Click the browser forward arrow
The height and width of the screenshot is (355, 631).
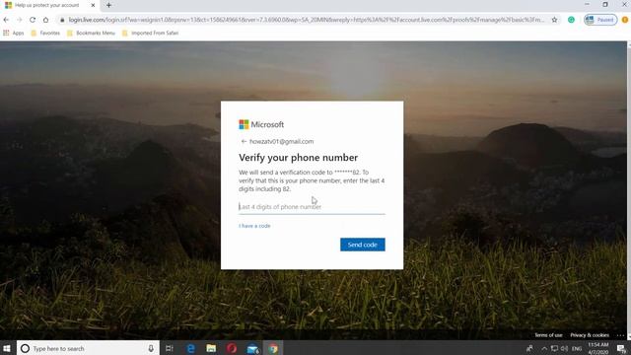point(19,20)
